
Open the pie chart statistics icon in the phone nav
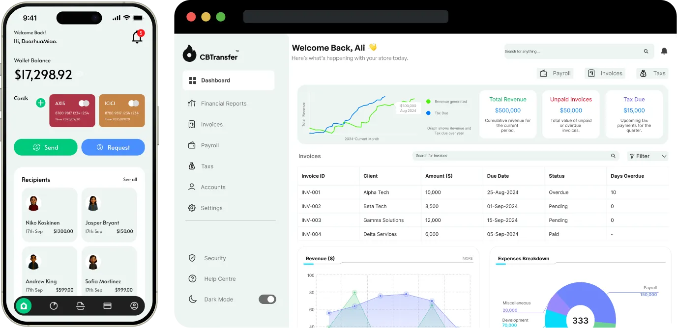coord(54,306)
